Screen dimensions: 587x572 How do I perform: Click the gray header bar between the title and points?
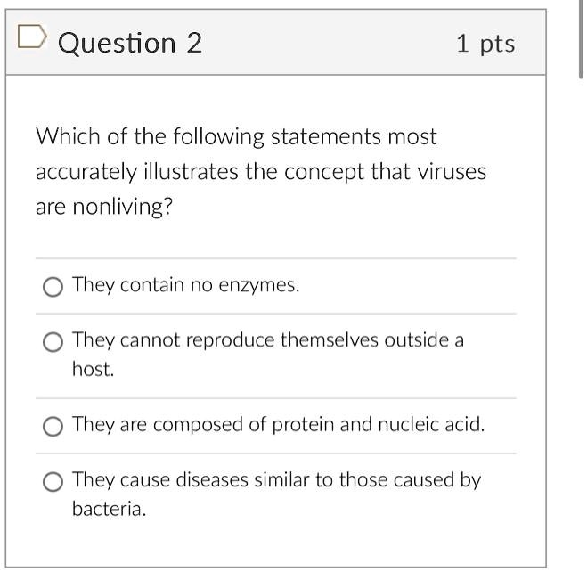[x=329, y=42]
